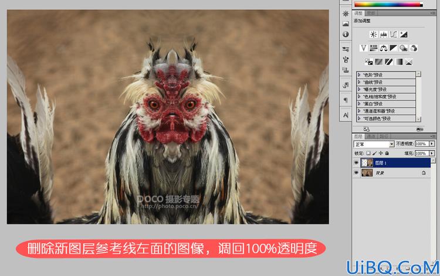The image size is (440, 276).
Task: Toggle lock image pixels brush icon
Action: pyautogui.click(x=374, y=154)
